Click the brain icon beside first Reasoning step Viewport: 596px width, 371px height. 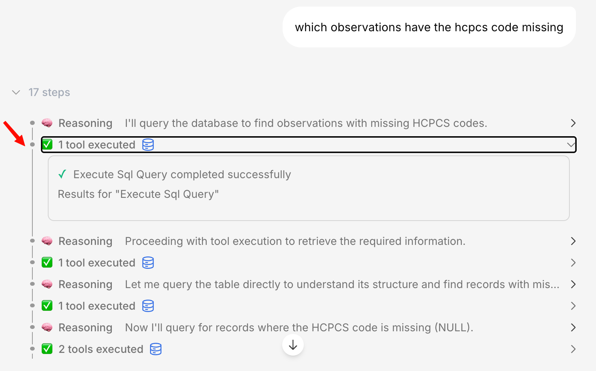tap(47, 123)
